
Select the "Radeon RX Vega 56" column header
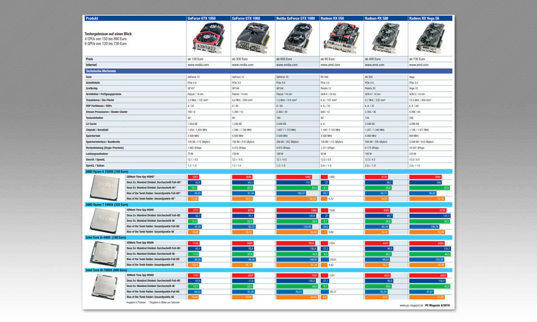(430, 18)
